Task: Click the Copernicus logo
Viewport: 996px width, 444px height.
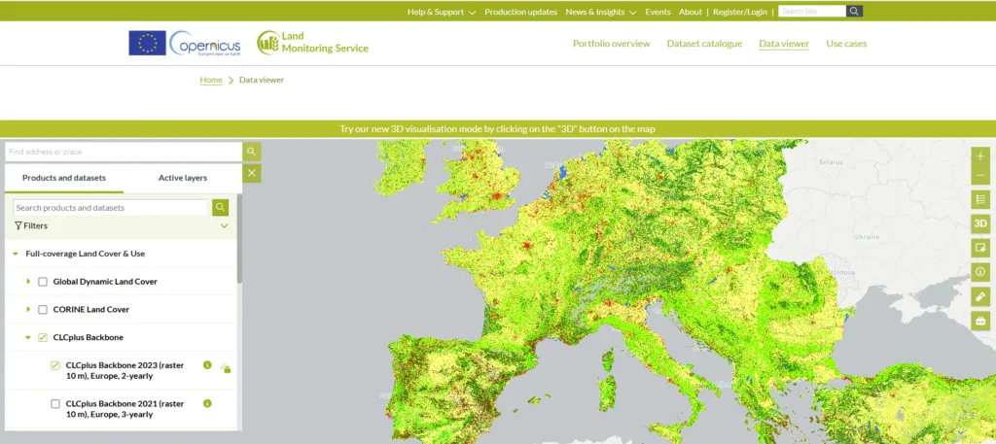Action: [x=205, y=43]
